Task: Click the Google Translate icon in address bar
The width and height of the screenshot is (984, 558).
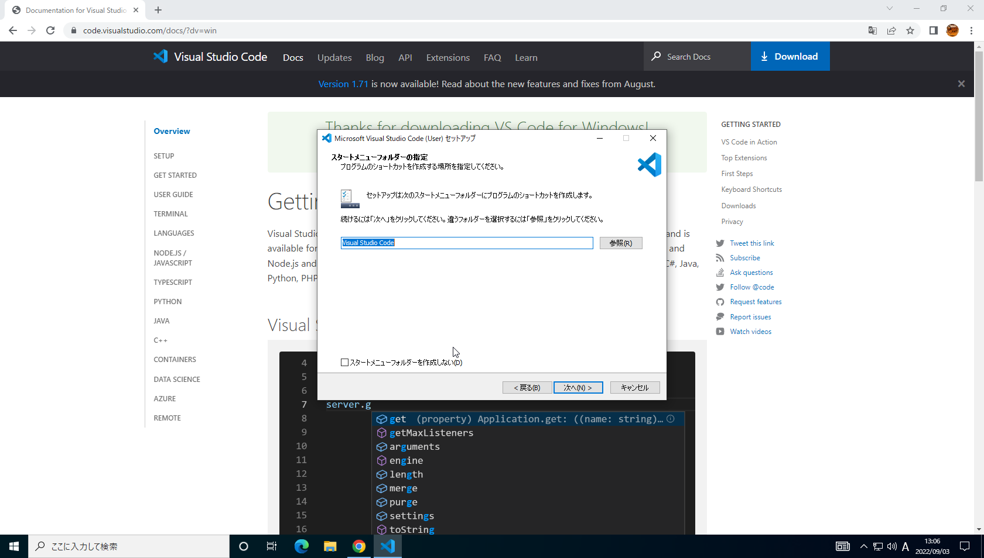Action: pyautogui.click(x=873, y=30)
